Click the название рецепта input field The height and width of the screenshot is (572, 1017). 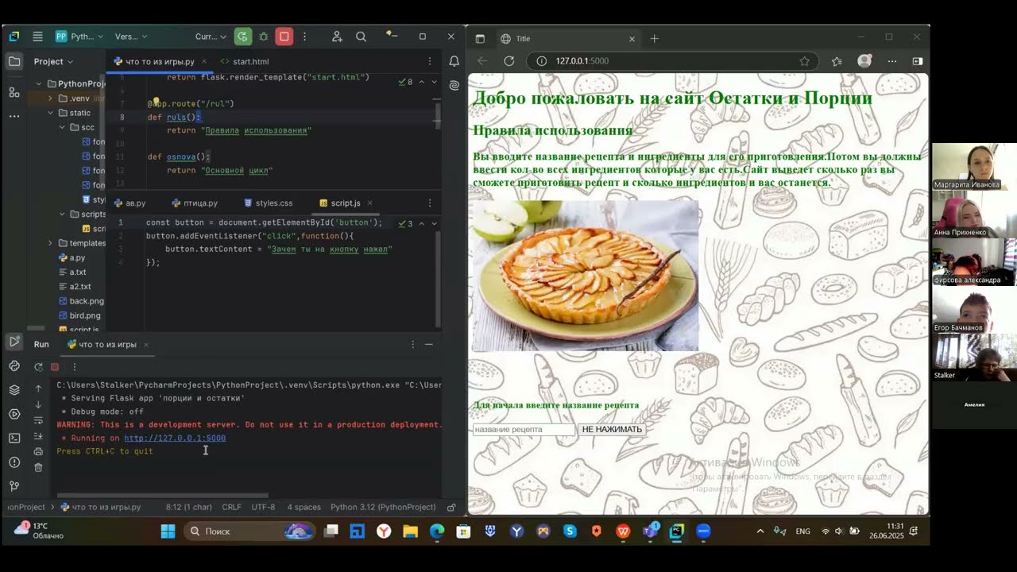click(524, 429)
